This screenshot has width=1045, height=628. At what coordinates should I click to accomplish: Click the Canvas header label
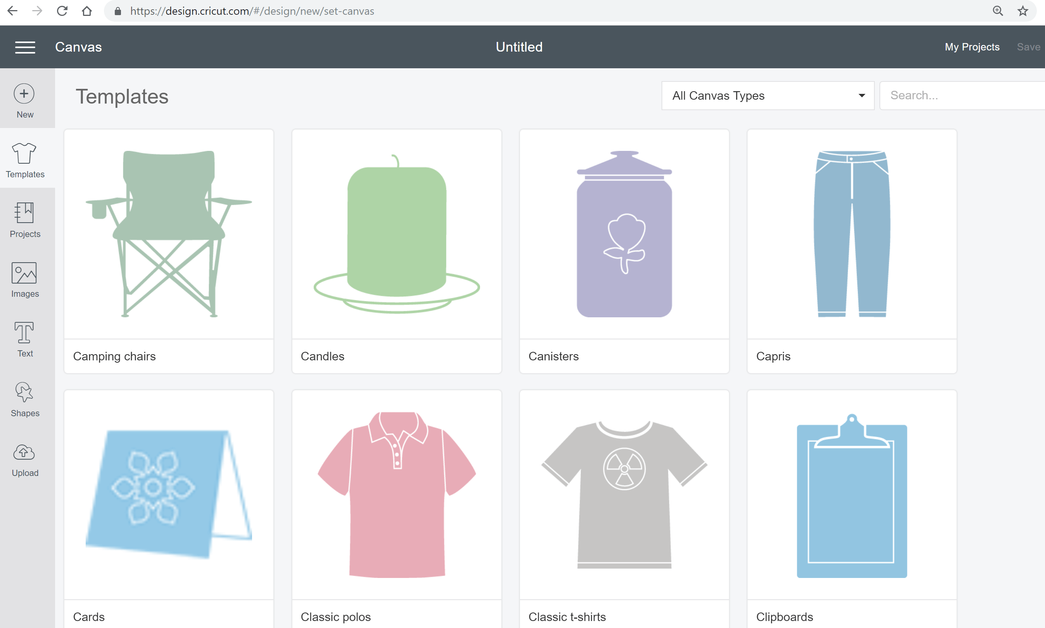[78, 47]
